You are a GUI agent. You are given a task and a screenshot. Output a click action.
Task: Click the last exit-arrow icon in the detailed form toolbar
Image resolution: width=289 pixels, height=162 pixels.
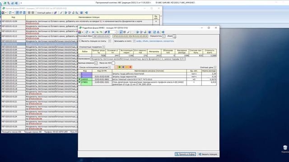tap(163, 32)
